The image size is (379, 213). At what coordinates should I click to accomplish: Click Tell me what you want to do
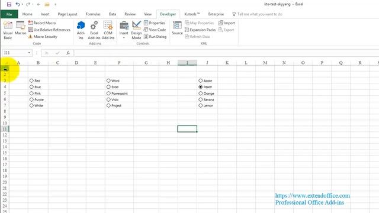coord(259,14)
